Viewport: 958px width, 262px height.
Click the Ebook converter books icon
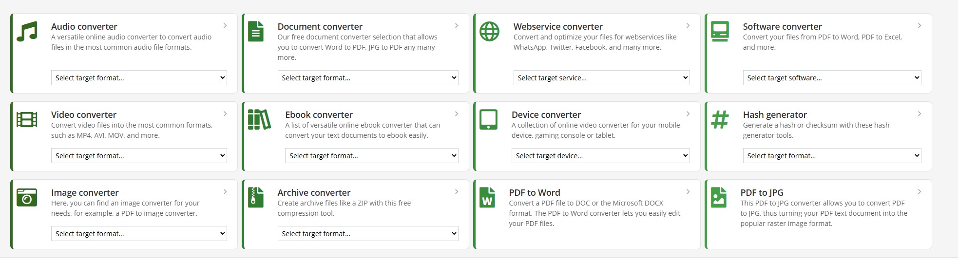pos(259,120)
